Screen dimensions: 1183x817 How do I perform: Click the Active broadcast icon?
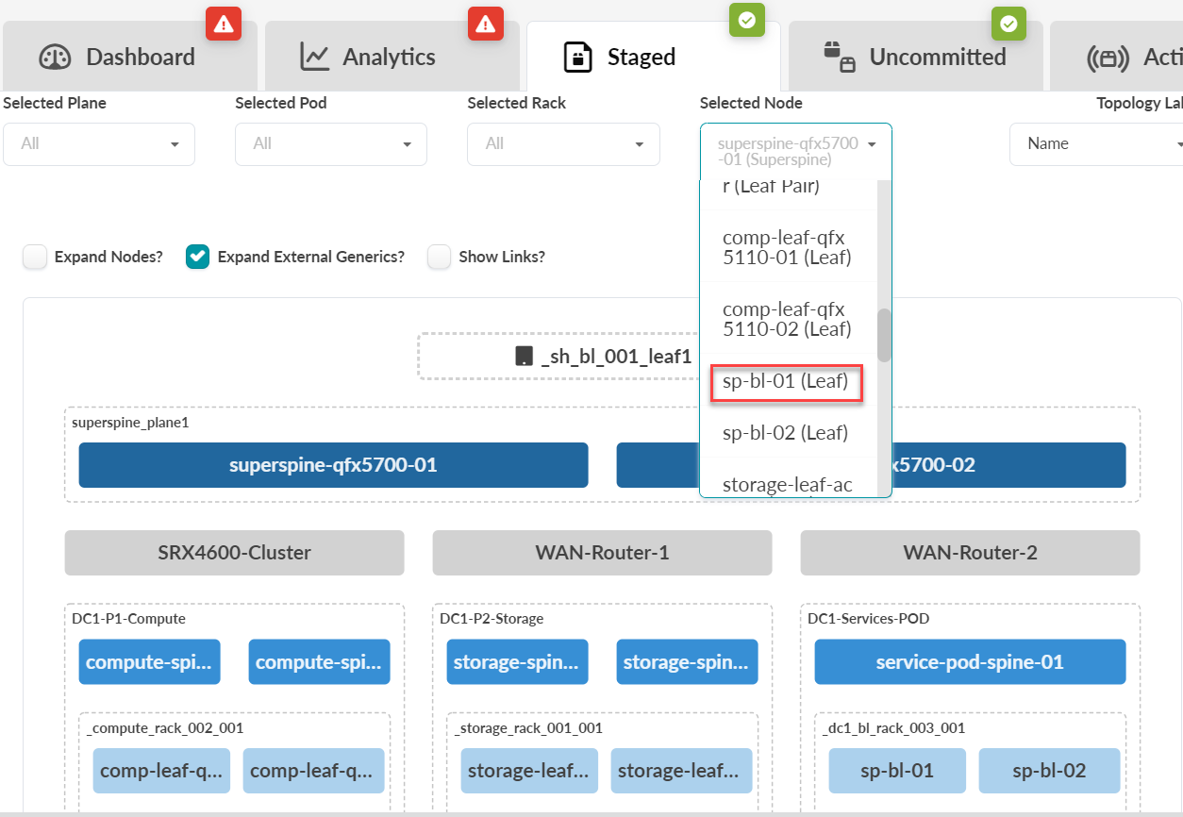click(1108, 57)
